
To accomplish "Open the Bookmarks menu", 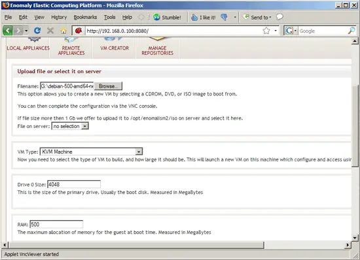I will pos(85,17).
